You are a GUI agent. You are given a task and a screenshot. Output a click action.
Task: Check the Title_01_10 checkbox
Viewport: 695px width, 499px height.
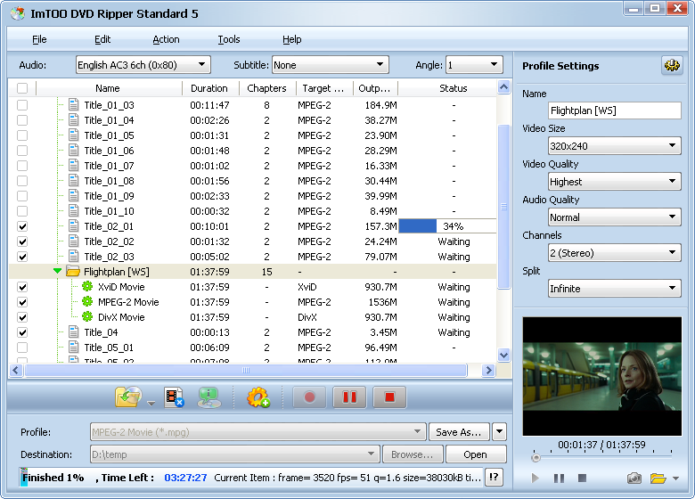tap(22, 211)
